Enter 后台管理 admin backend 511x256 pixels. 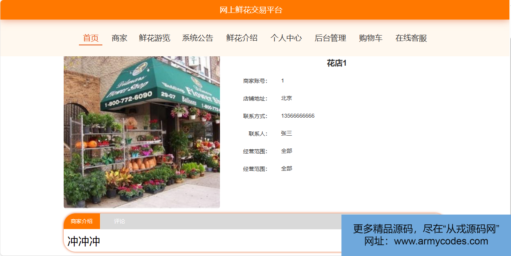(x=331, y=38)
